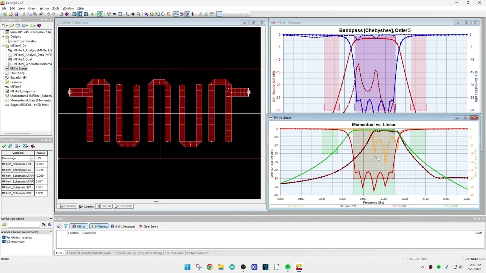Viewport: 486px width, 273px height.
Task: Click the eye view icon in toolbar
Action: click(x=114, y=14)
